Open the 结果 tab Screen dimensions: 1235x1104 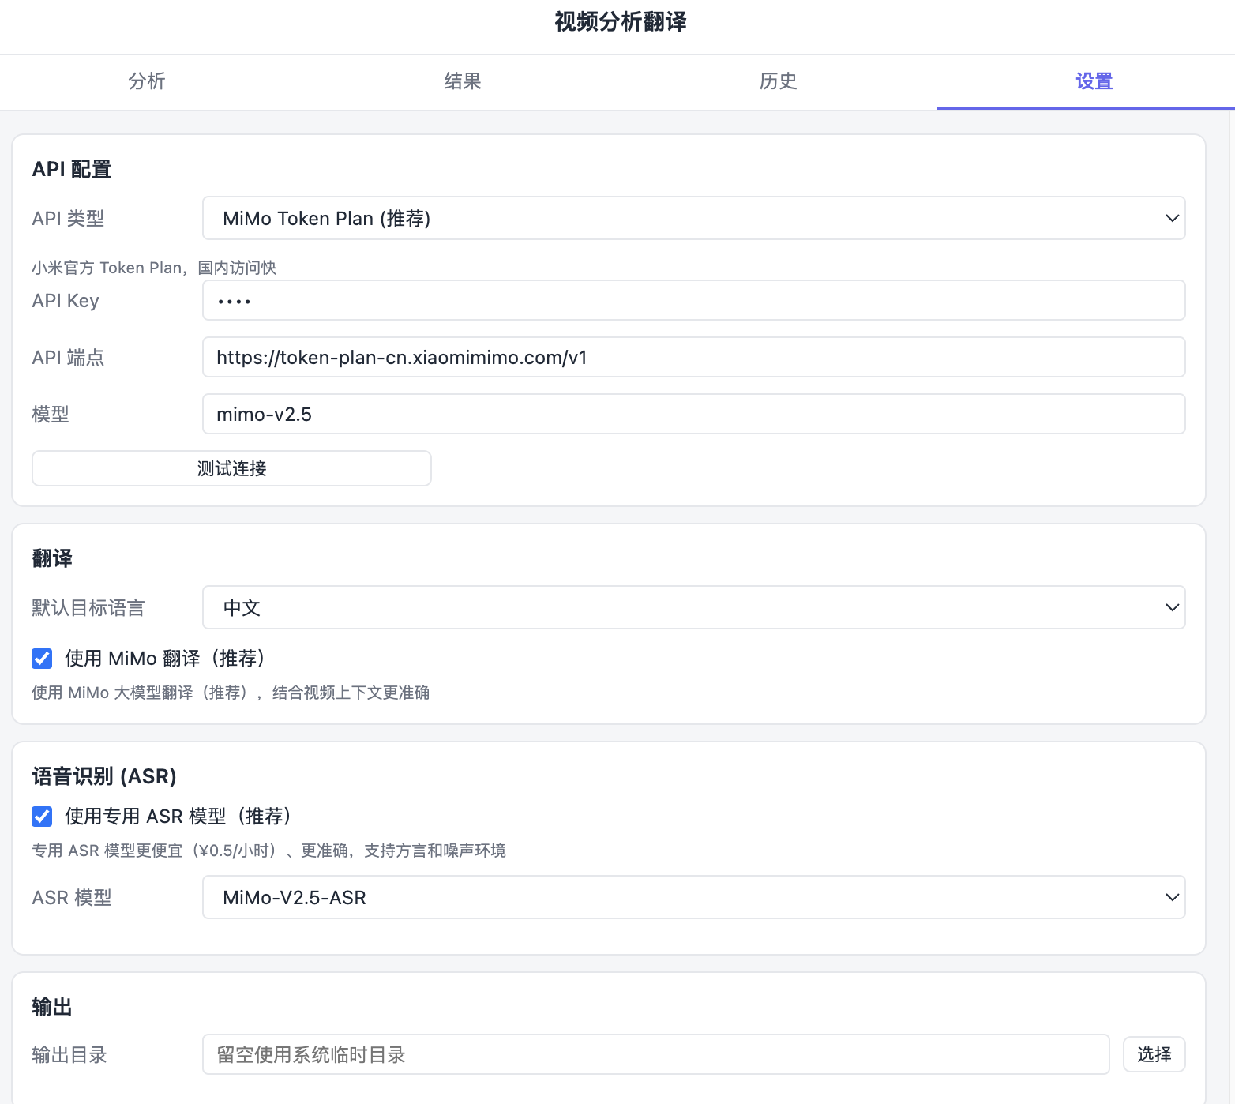(463, 81)
